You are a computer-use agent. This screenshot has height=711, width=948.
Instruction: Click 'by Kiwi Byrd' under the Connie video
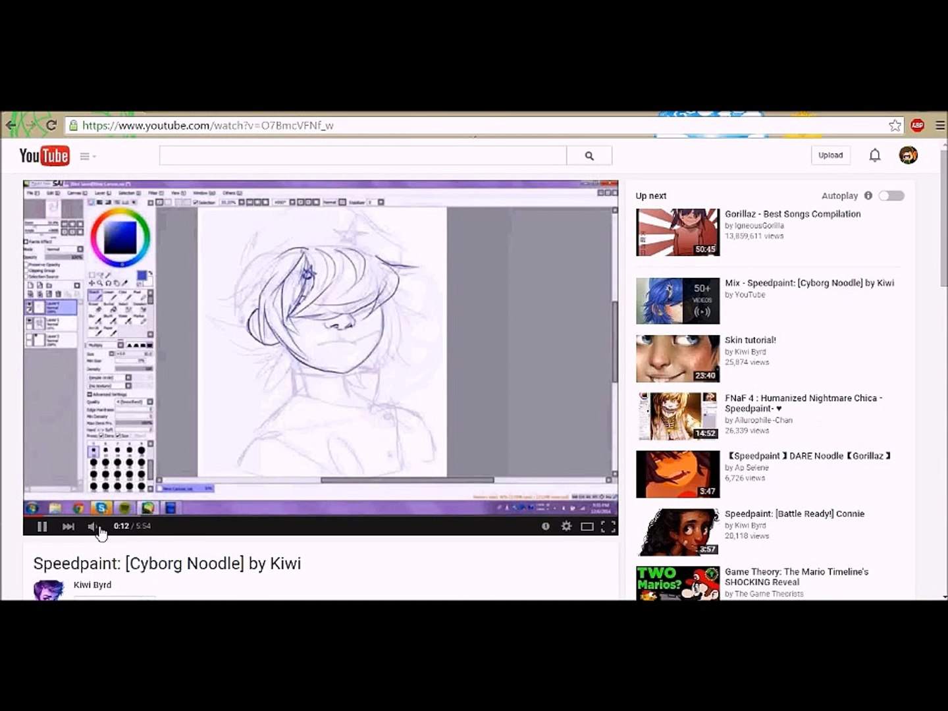(745, 525)
